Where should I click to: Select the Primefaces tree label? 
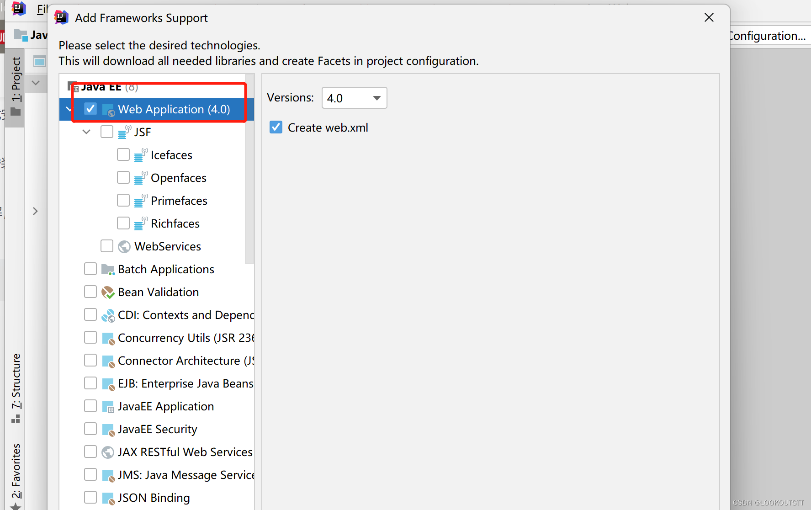point(179,201)
